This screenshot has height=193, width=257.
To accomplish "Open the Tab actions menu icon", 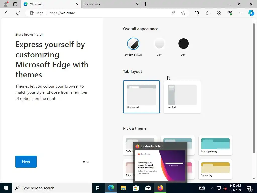I will (15, 4).
